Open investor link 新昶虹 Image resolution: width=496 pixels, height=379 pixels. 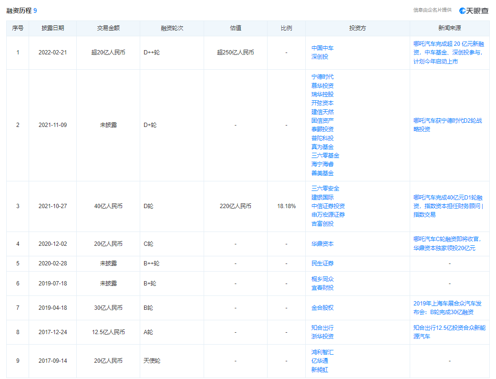click(320, 370)
